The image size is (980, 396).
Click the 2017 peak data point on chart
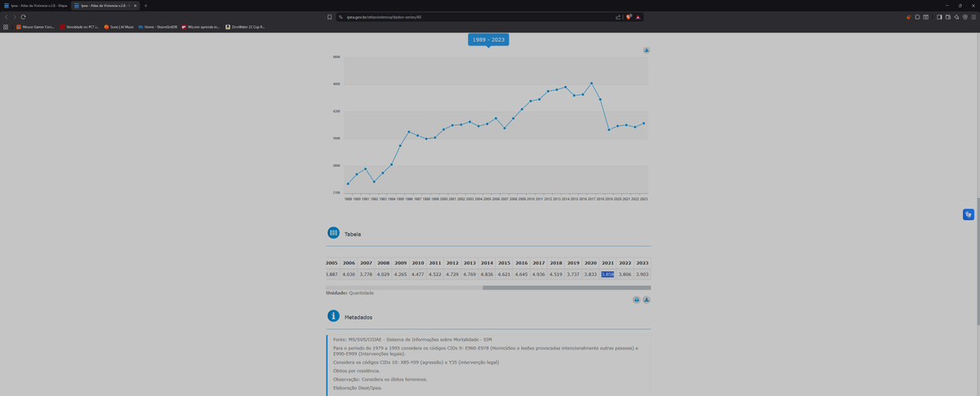coord(591,83)
